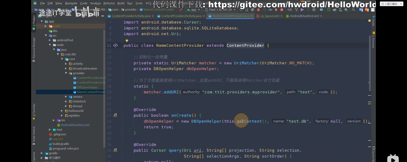Viewport: 407px width, 162px height.
Task: Switch to AndroidManifest.xml editor tab
Action: (304, 16)
